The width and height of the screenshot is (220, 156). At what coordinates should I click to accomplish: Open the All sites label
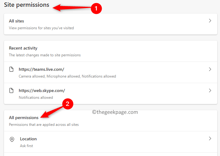click(16, 21)
